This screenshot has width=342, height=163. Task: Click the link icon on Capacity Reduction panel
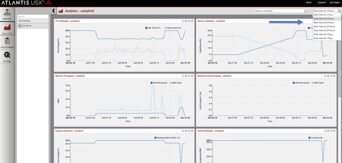(189, 131)
